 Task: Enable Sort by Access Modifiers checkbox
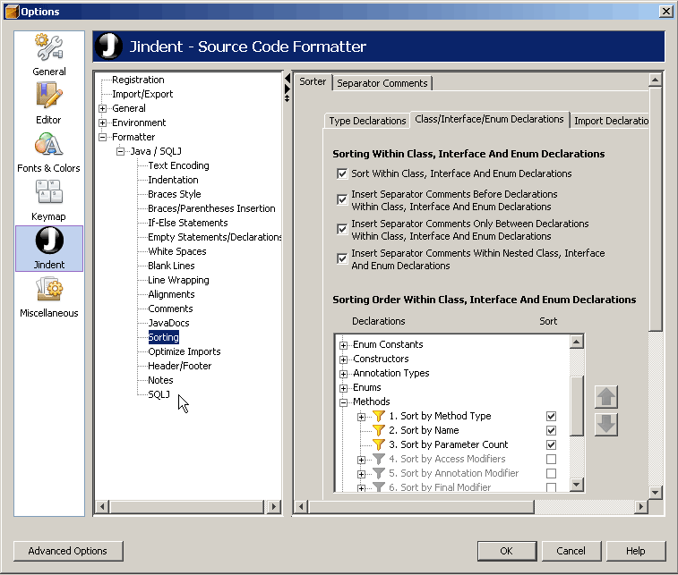[x=551, y=459]
